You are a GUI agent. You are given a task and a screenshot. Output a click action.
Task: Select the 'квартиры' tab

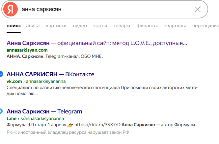(175, 26)
